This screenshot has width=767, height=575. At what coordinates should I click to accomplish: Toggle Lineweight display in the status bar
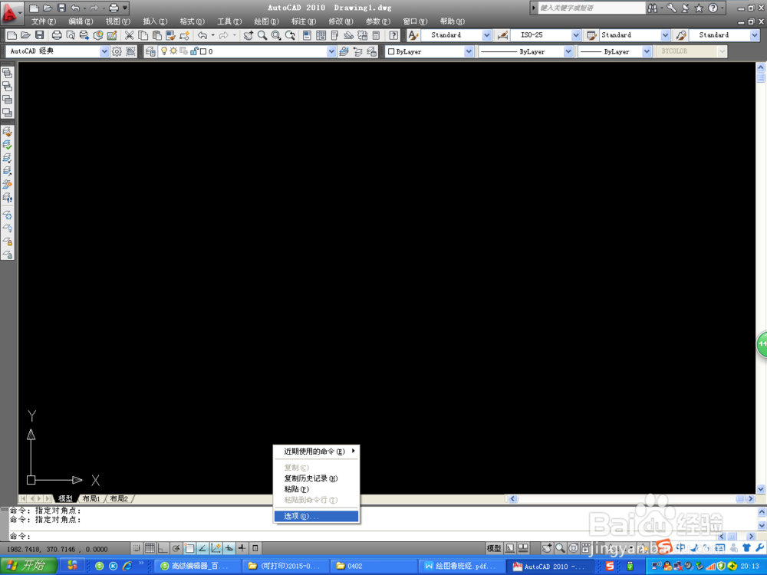242,549
